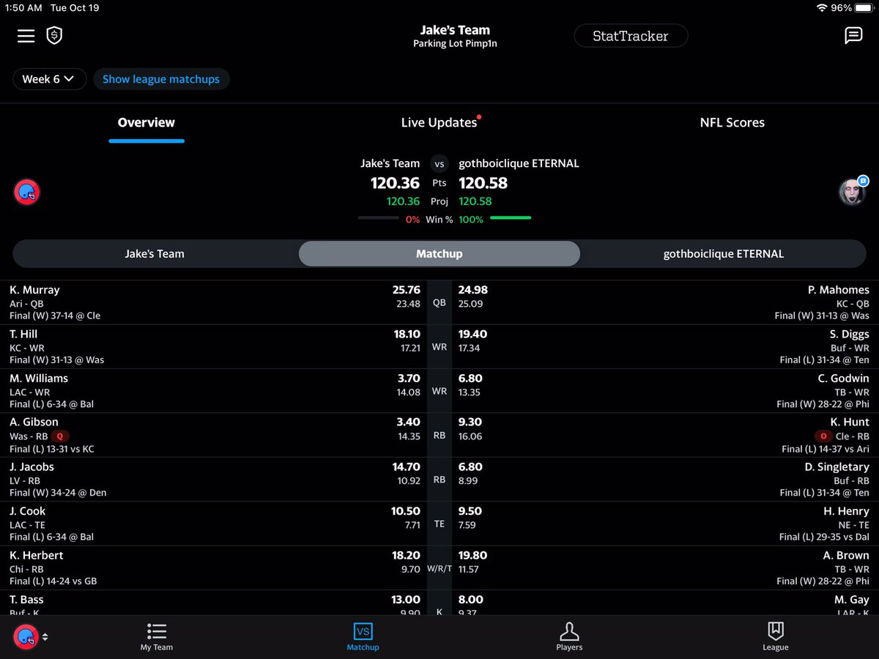The width and height of the screenshot is (879, 659).
Task: Open My Team in the bottom bar
Action: (x=157, y=637)
